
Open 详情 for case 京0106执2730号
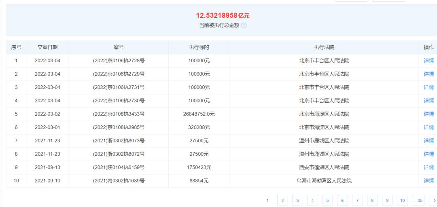(429, 101)
